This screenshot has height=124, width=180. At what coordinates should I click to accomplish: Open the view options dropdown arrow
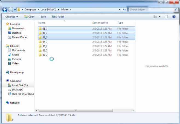[x=160, y=17]
